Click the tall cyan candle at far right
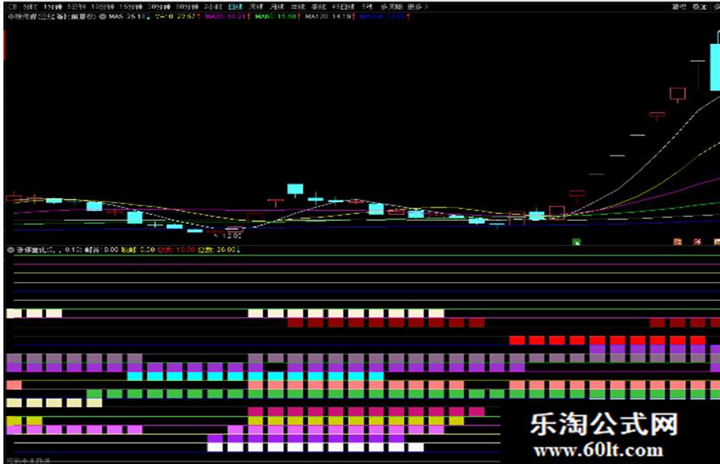 coord(715,66)
